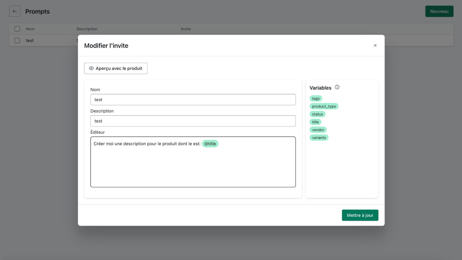Click the Prompts page title
Viewport: 462px width, 260px height.
[x=38, y=11]
